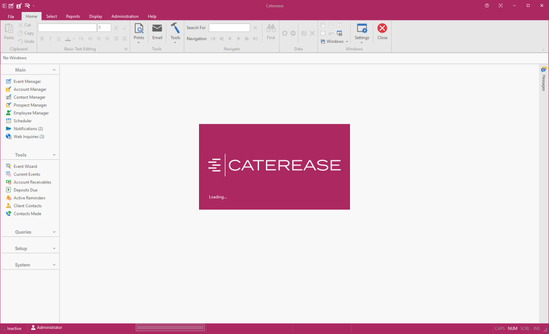This screenshot has width=549, height=334.
Task: Clear the Search For field with X
Action: coord(255,27)
